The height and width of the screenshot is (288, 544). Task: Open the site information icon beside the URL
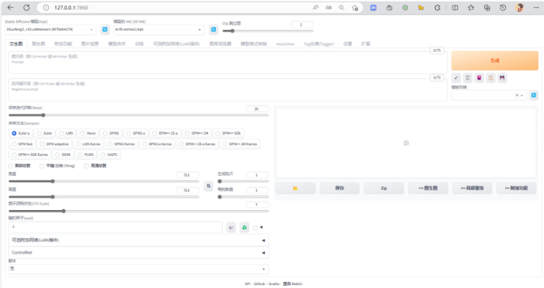pos(46,7)
